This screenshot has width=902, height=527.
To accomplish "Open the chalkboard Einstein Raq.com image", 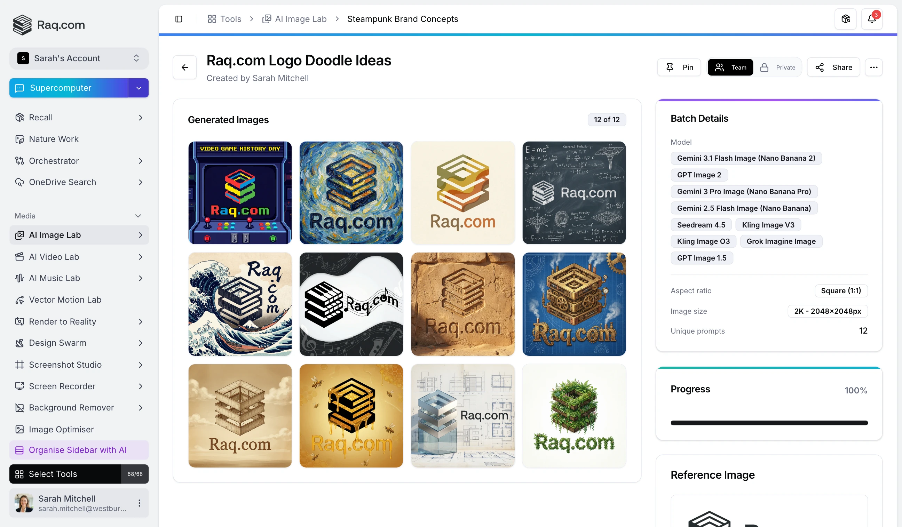I will point(574,193).
